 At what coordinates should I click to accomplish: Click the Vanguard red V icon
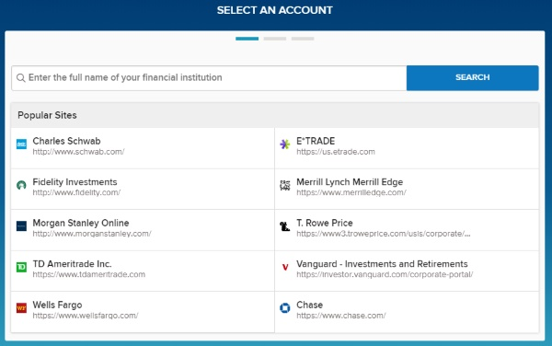285,267
